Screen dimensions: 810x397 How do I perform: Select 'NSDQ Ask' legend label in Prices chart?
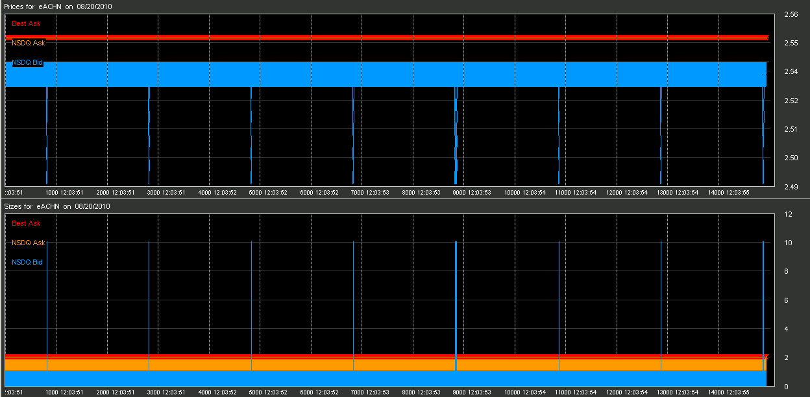click(x=29, y=43)
